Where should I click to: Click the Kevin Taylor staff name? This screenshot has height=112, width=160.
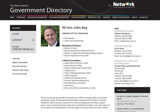[x=119, y=49]
